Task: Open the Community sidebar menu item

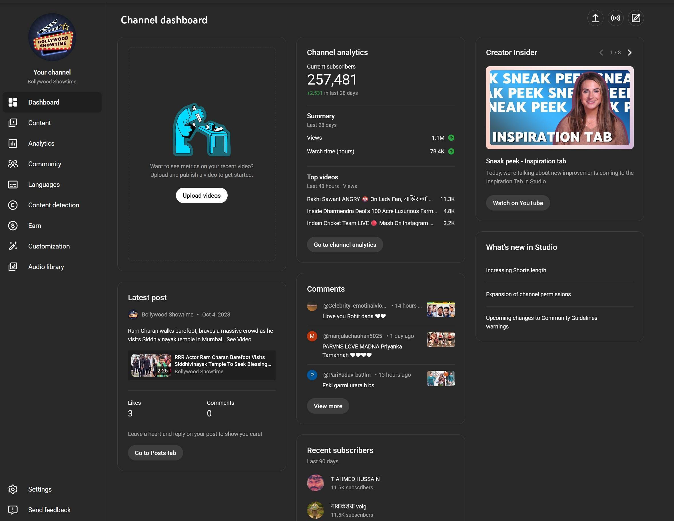Action: click(45, 164)
